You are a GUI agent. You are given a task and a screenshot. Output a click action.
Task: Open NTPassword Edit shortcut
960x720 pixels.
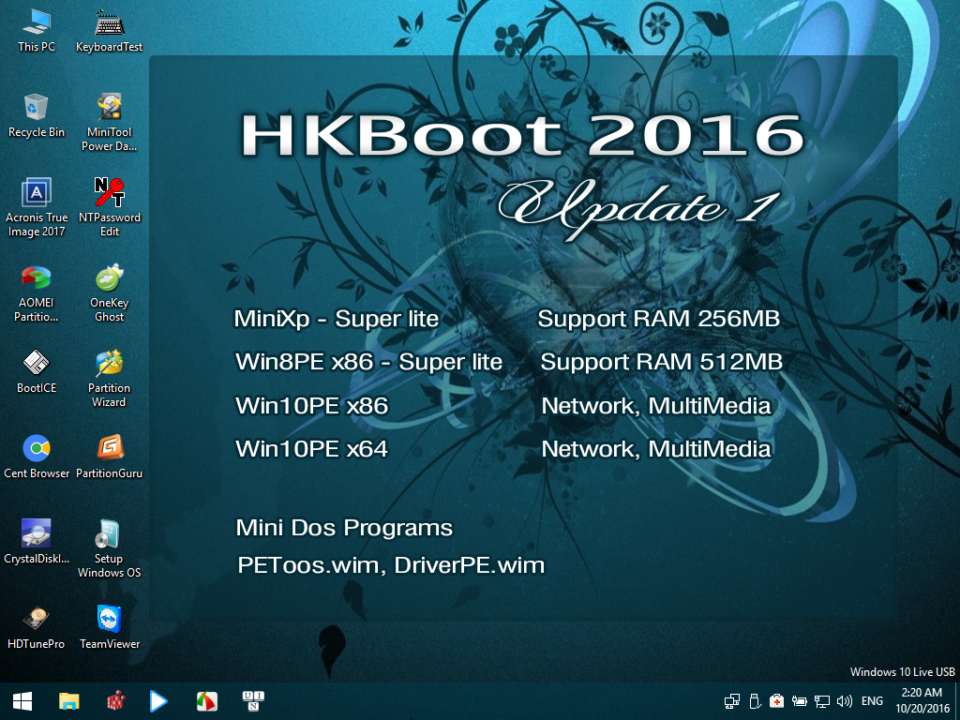pyautogui.click(x=109, y=207)
